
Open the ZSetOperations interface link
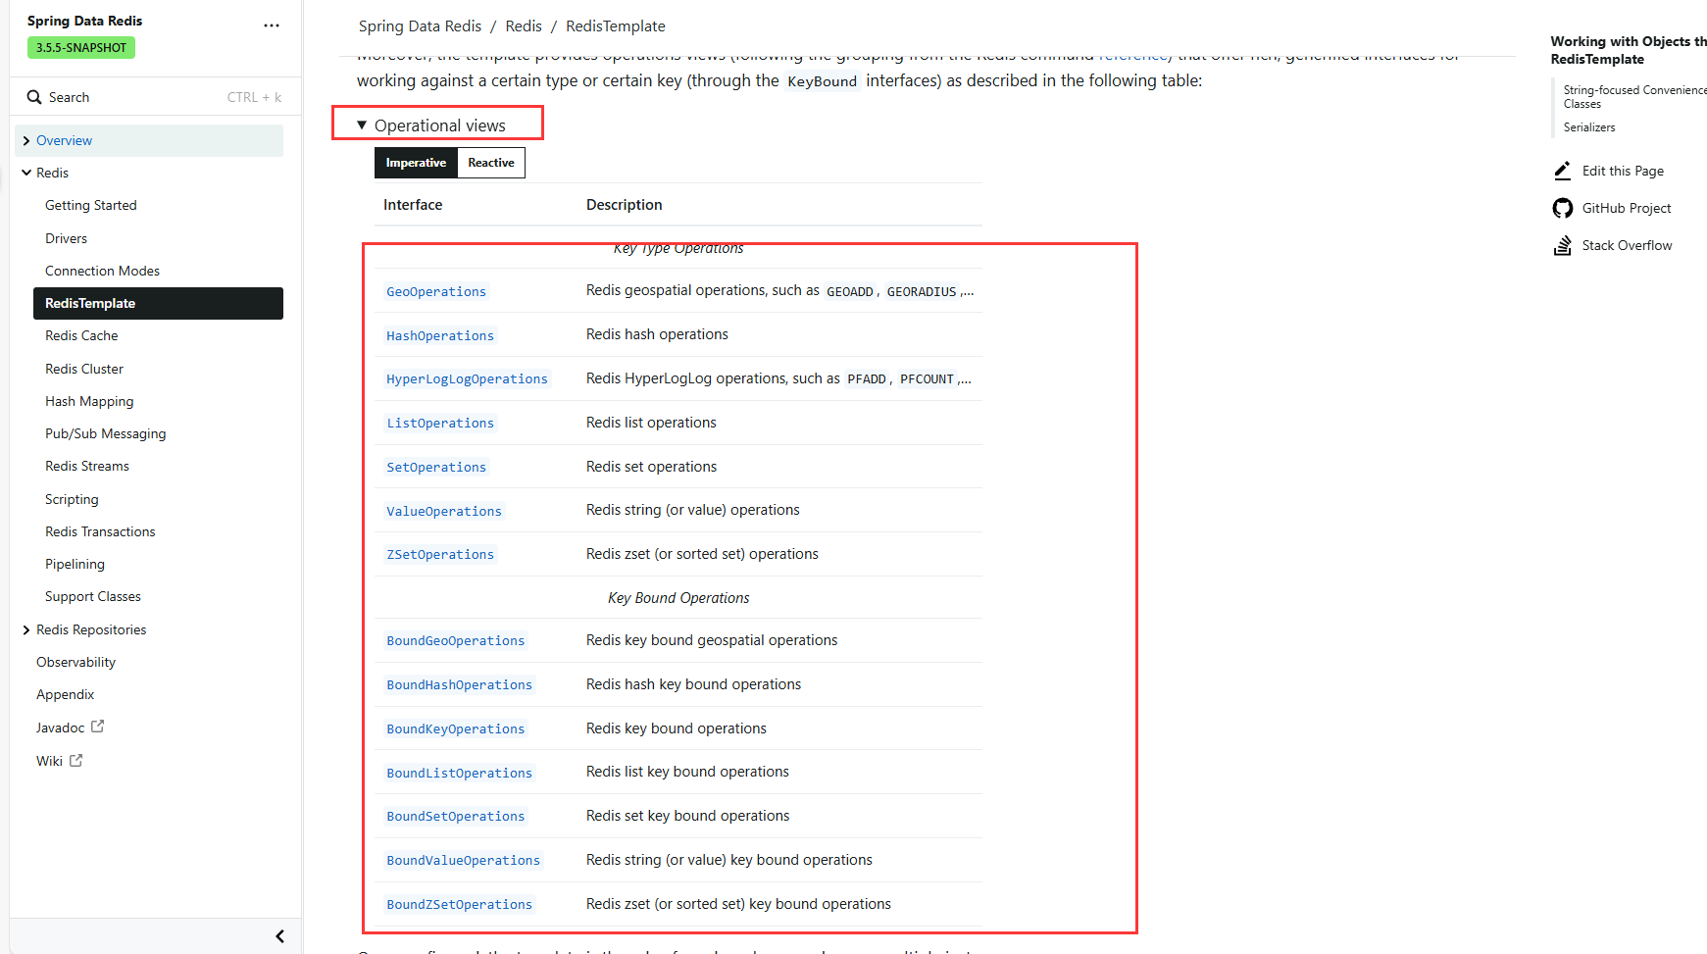tap(440, 554)
